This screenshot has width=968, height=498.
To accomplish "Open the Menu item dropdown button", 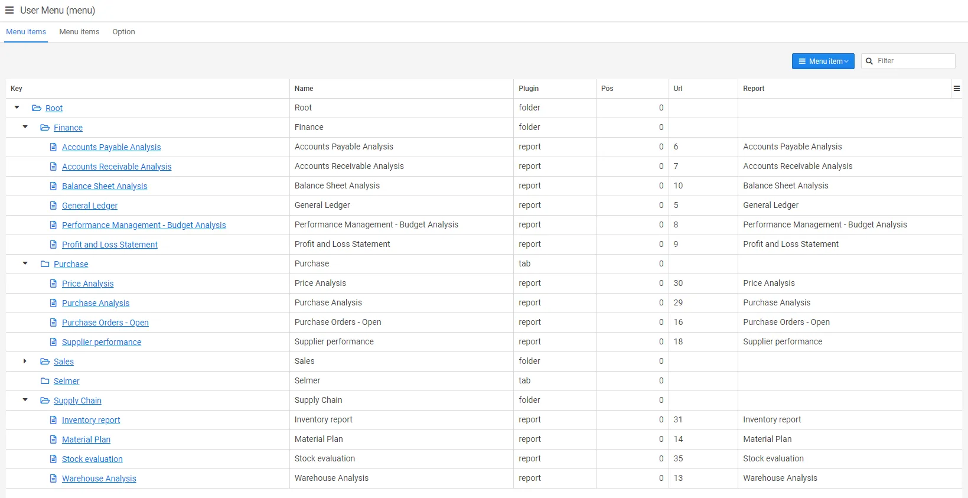I will [823, 61].
